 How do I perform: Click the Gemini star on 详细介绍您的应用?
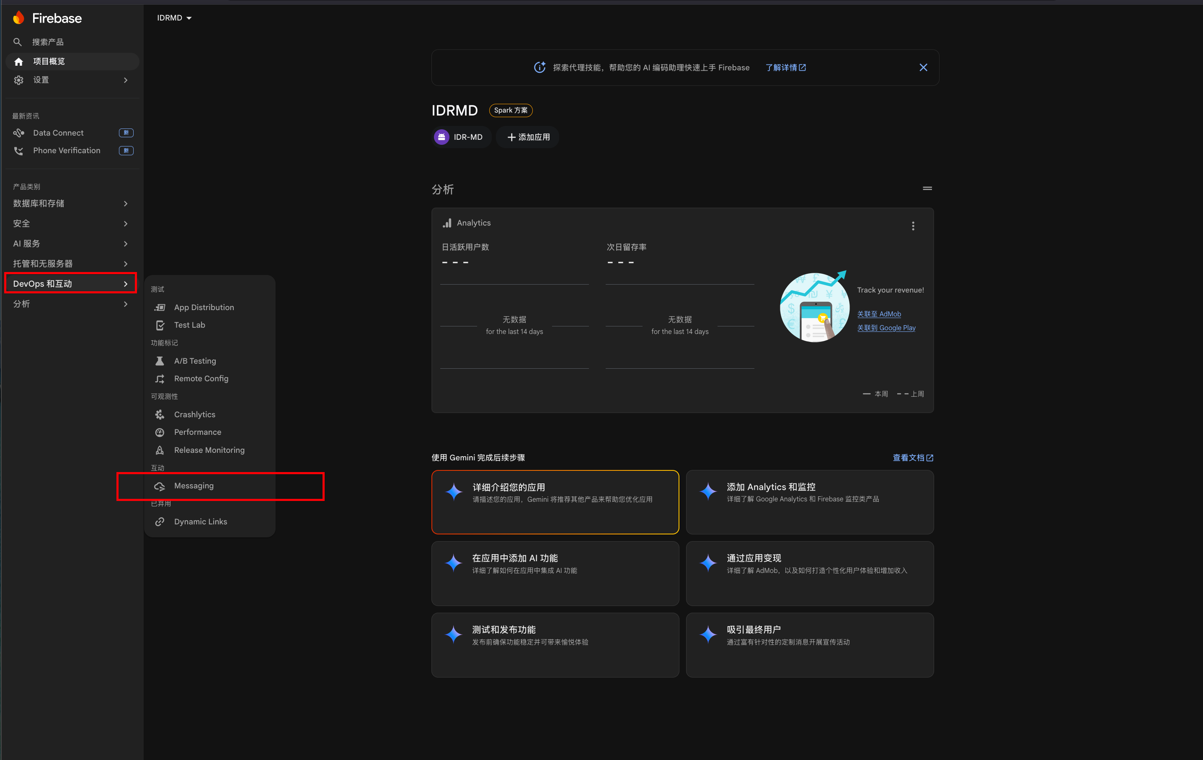[x=454, y=492]
